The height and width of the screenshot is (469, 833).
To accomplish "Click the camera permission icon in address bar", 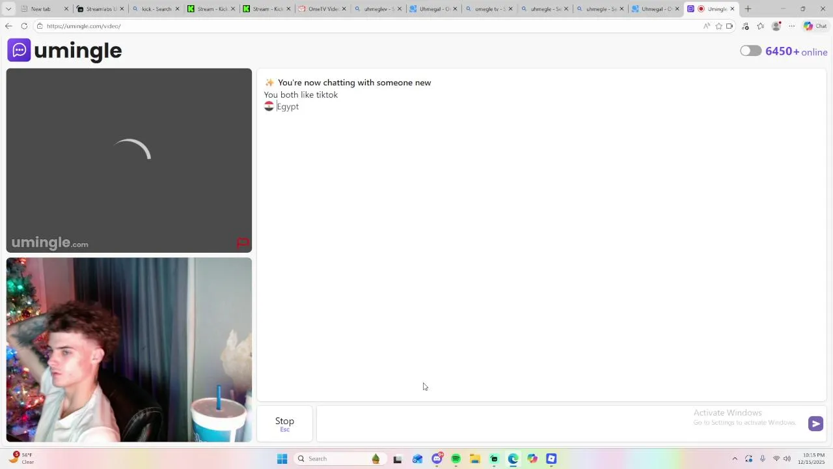I will pyautogui.click(x=730, y=26).
